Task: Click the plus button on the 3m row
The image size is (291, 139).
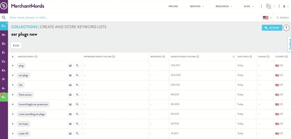Action: coord(13,85)
